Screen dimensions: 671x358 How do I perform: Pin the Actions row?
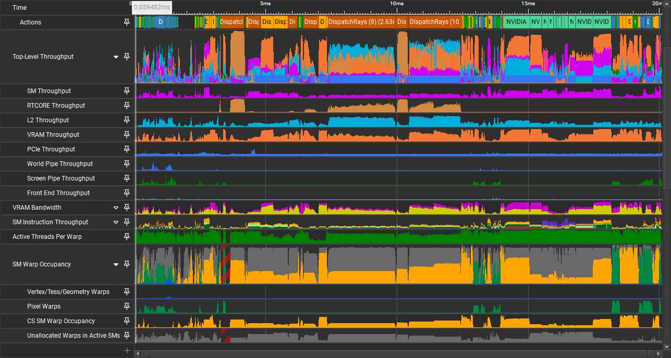click(127, 22)
